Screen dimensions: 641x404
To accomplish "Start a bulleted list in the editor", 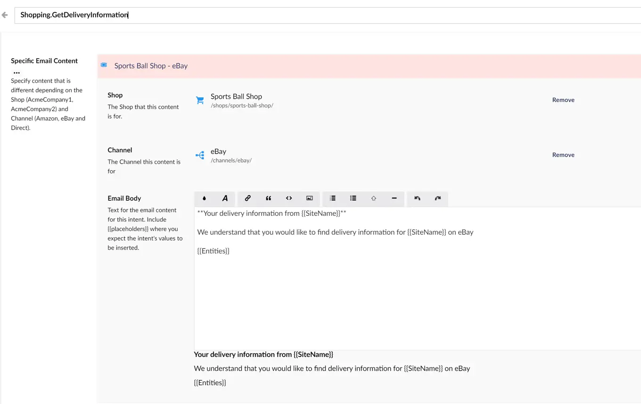I will (x=353, y=198).
